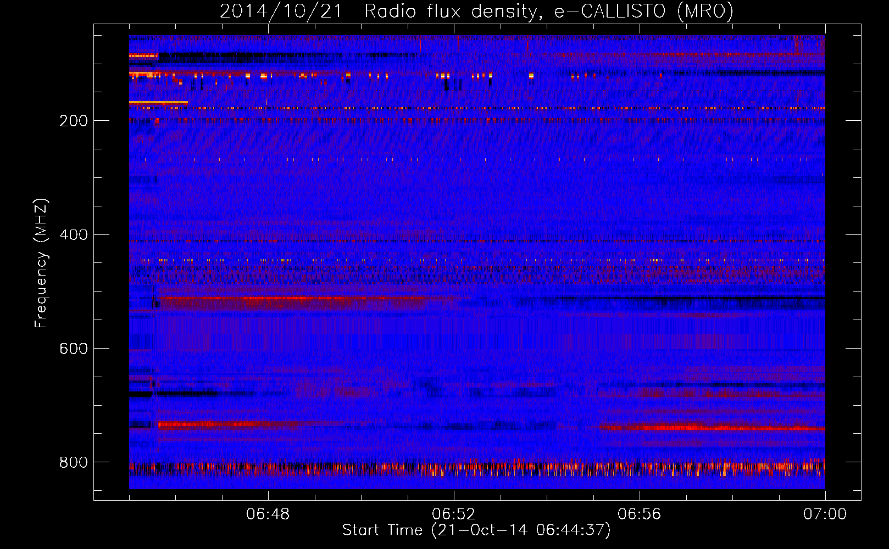Click the 200 frequency tick label
This screenshot has width=889, height=549.
(74, 121)
